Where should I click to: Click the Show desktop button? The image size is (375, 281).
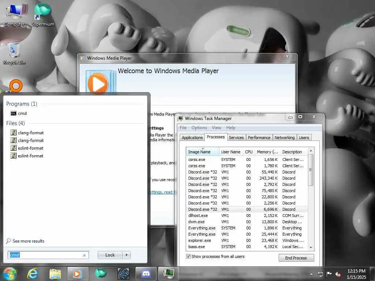[x=372, y=274]
